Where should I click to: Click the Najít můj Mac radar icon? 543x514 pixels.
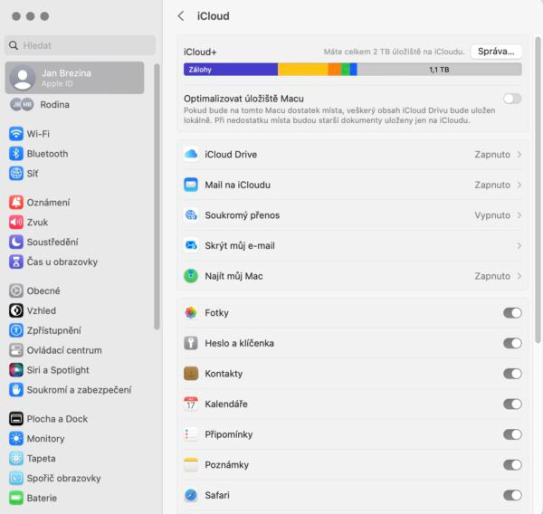[191, 276]
